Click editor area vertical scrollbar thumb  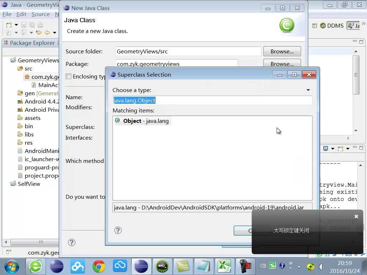point(356,75)
